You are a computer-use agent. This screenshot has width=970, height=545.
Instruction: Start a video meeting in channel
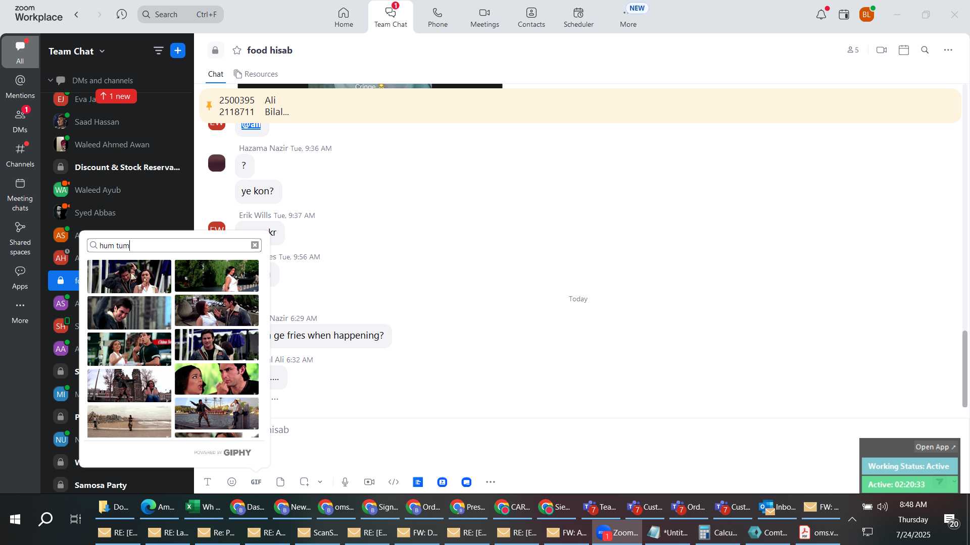tap(882, 50)
